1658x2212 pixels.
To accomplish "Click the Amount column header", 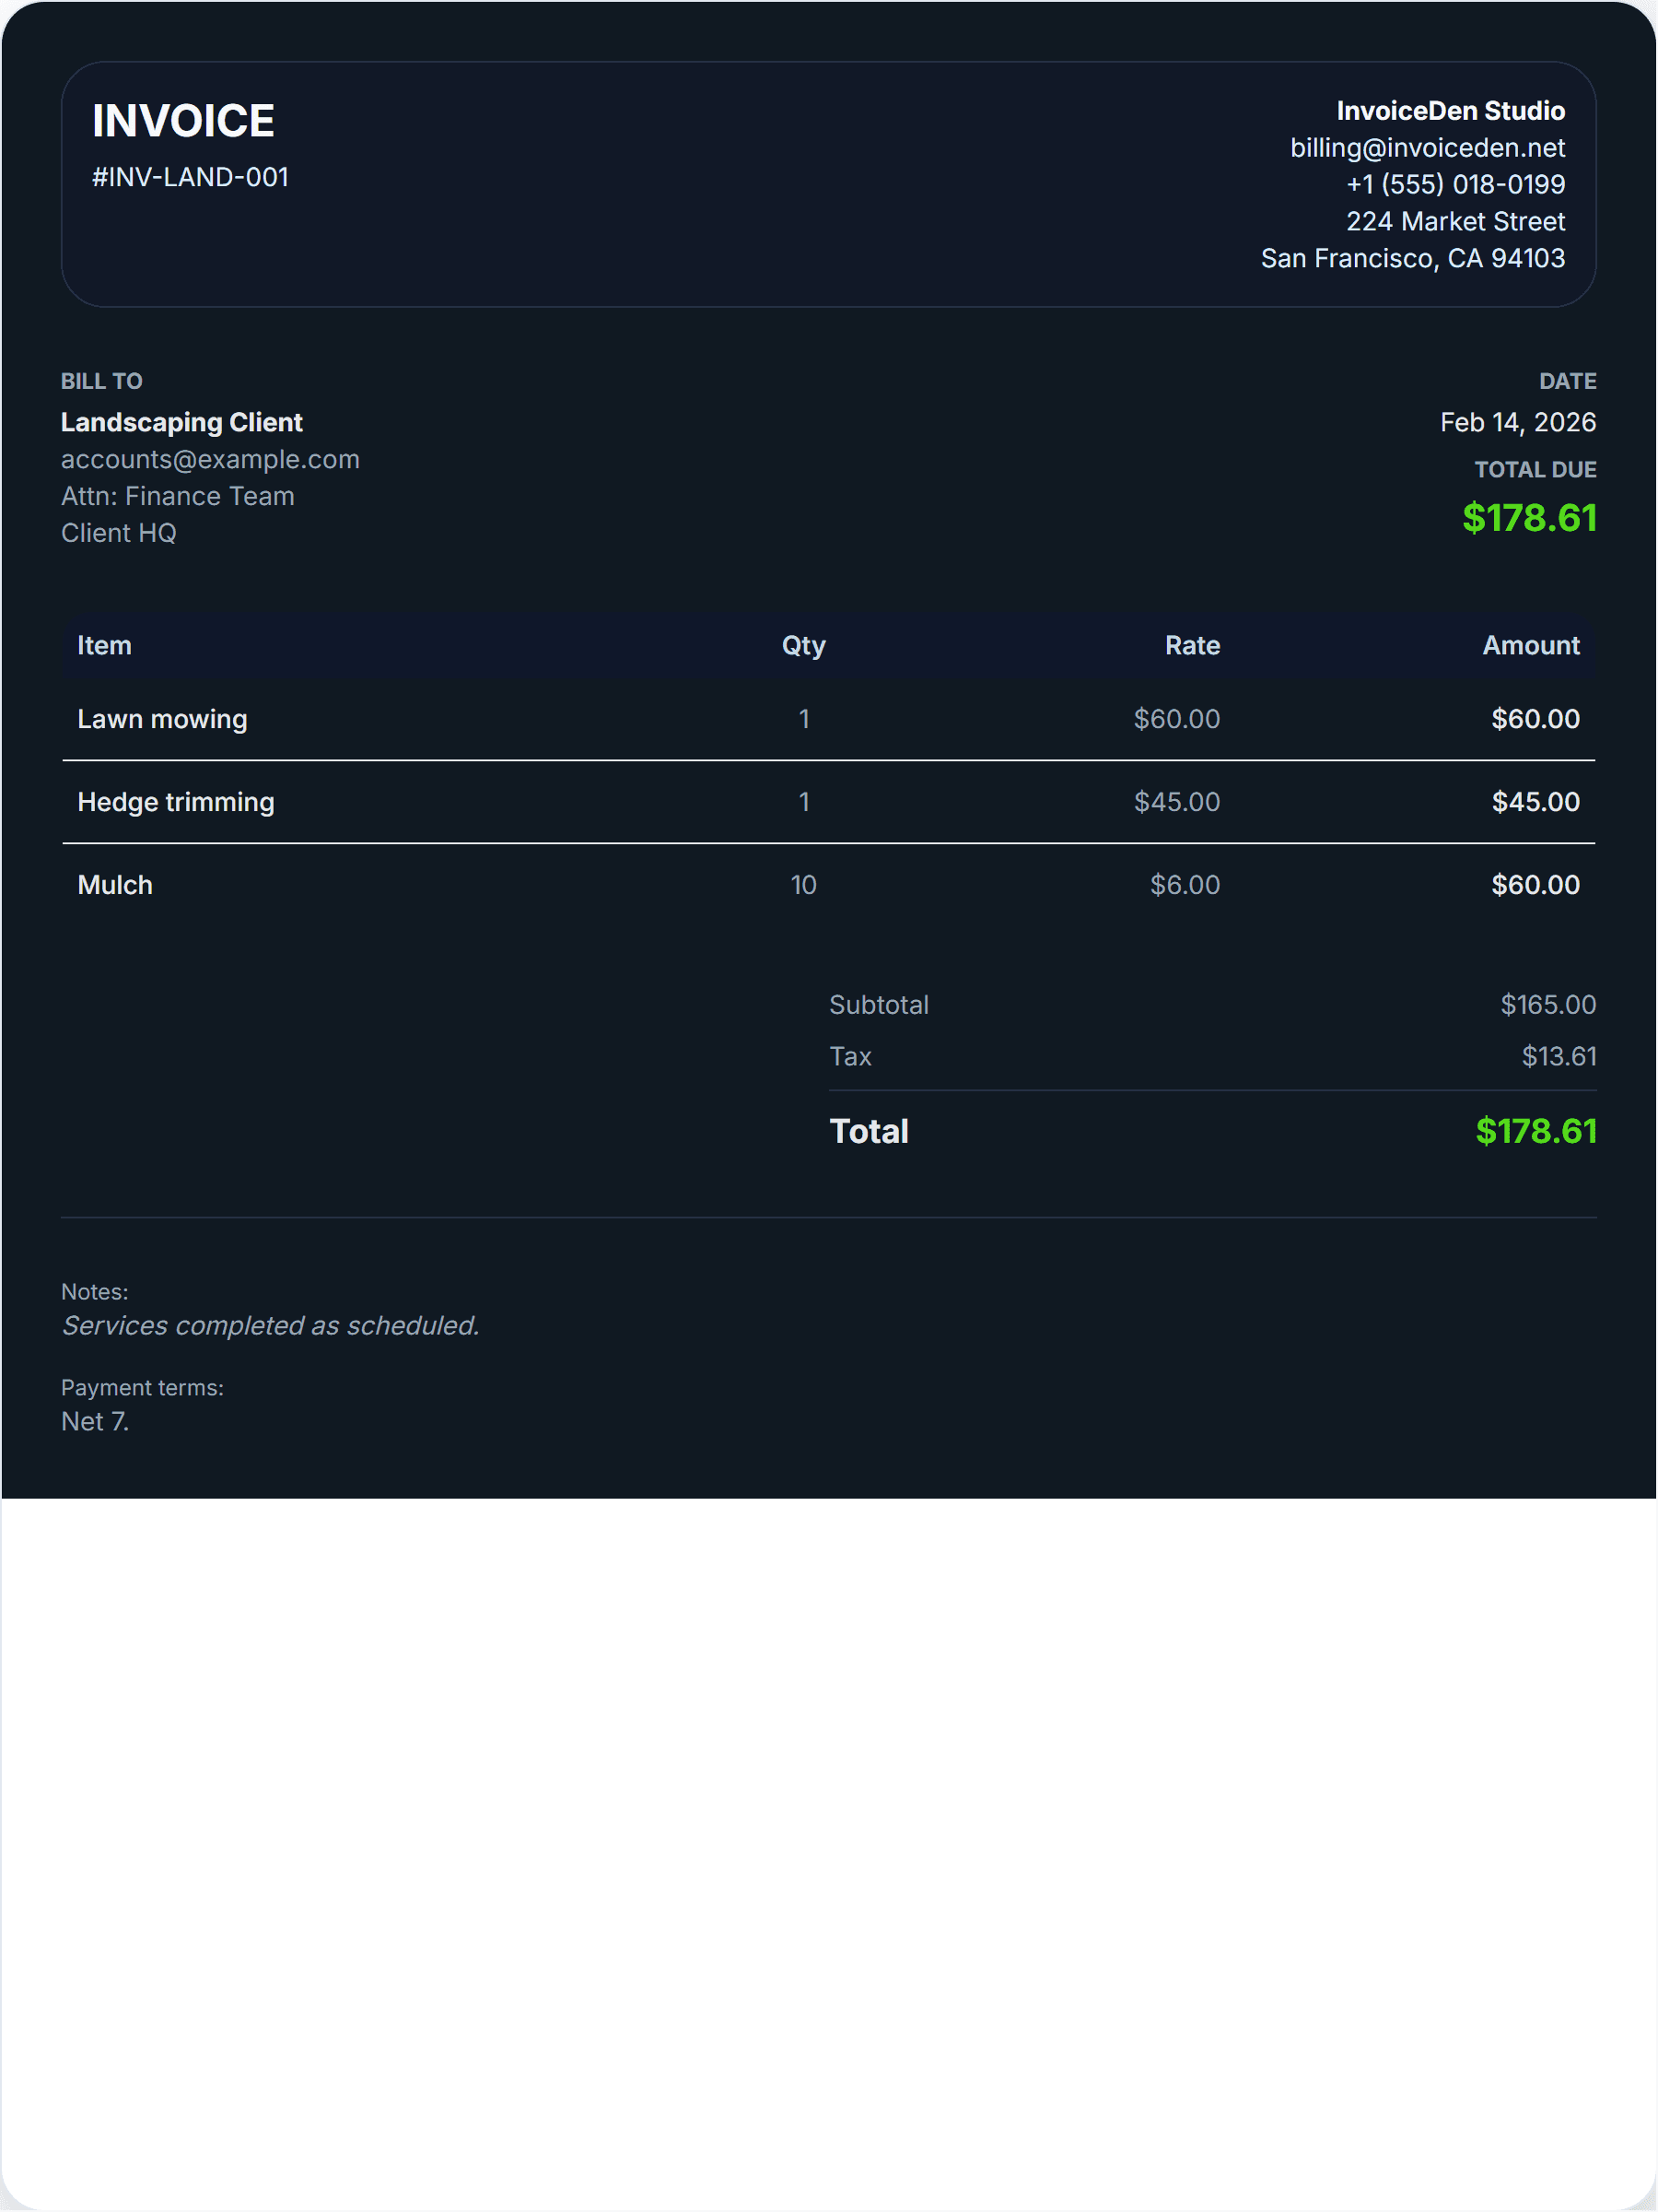I will point(1529,645).
